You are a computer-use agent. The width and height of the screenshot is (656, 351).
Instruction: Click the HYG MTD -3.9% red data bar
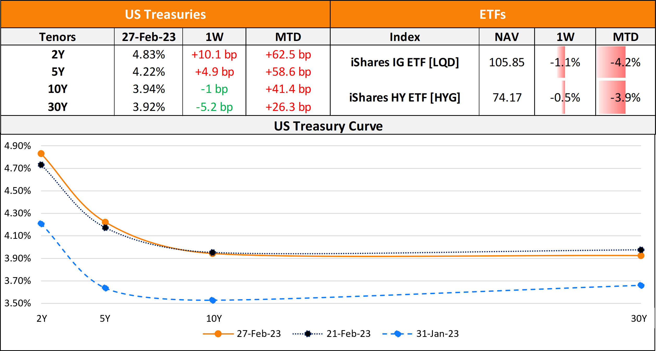(x=612, y=97)
